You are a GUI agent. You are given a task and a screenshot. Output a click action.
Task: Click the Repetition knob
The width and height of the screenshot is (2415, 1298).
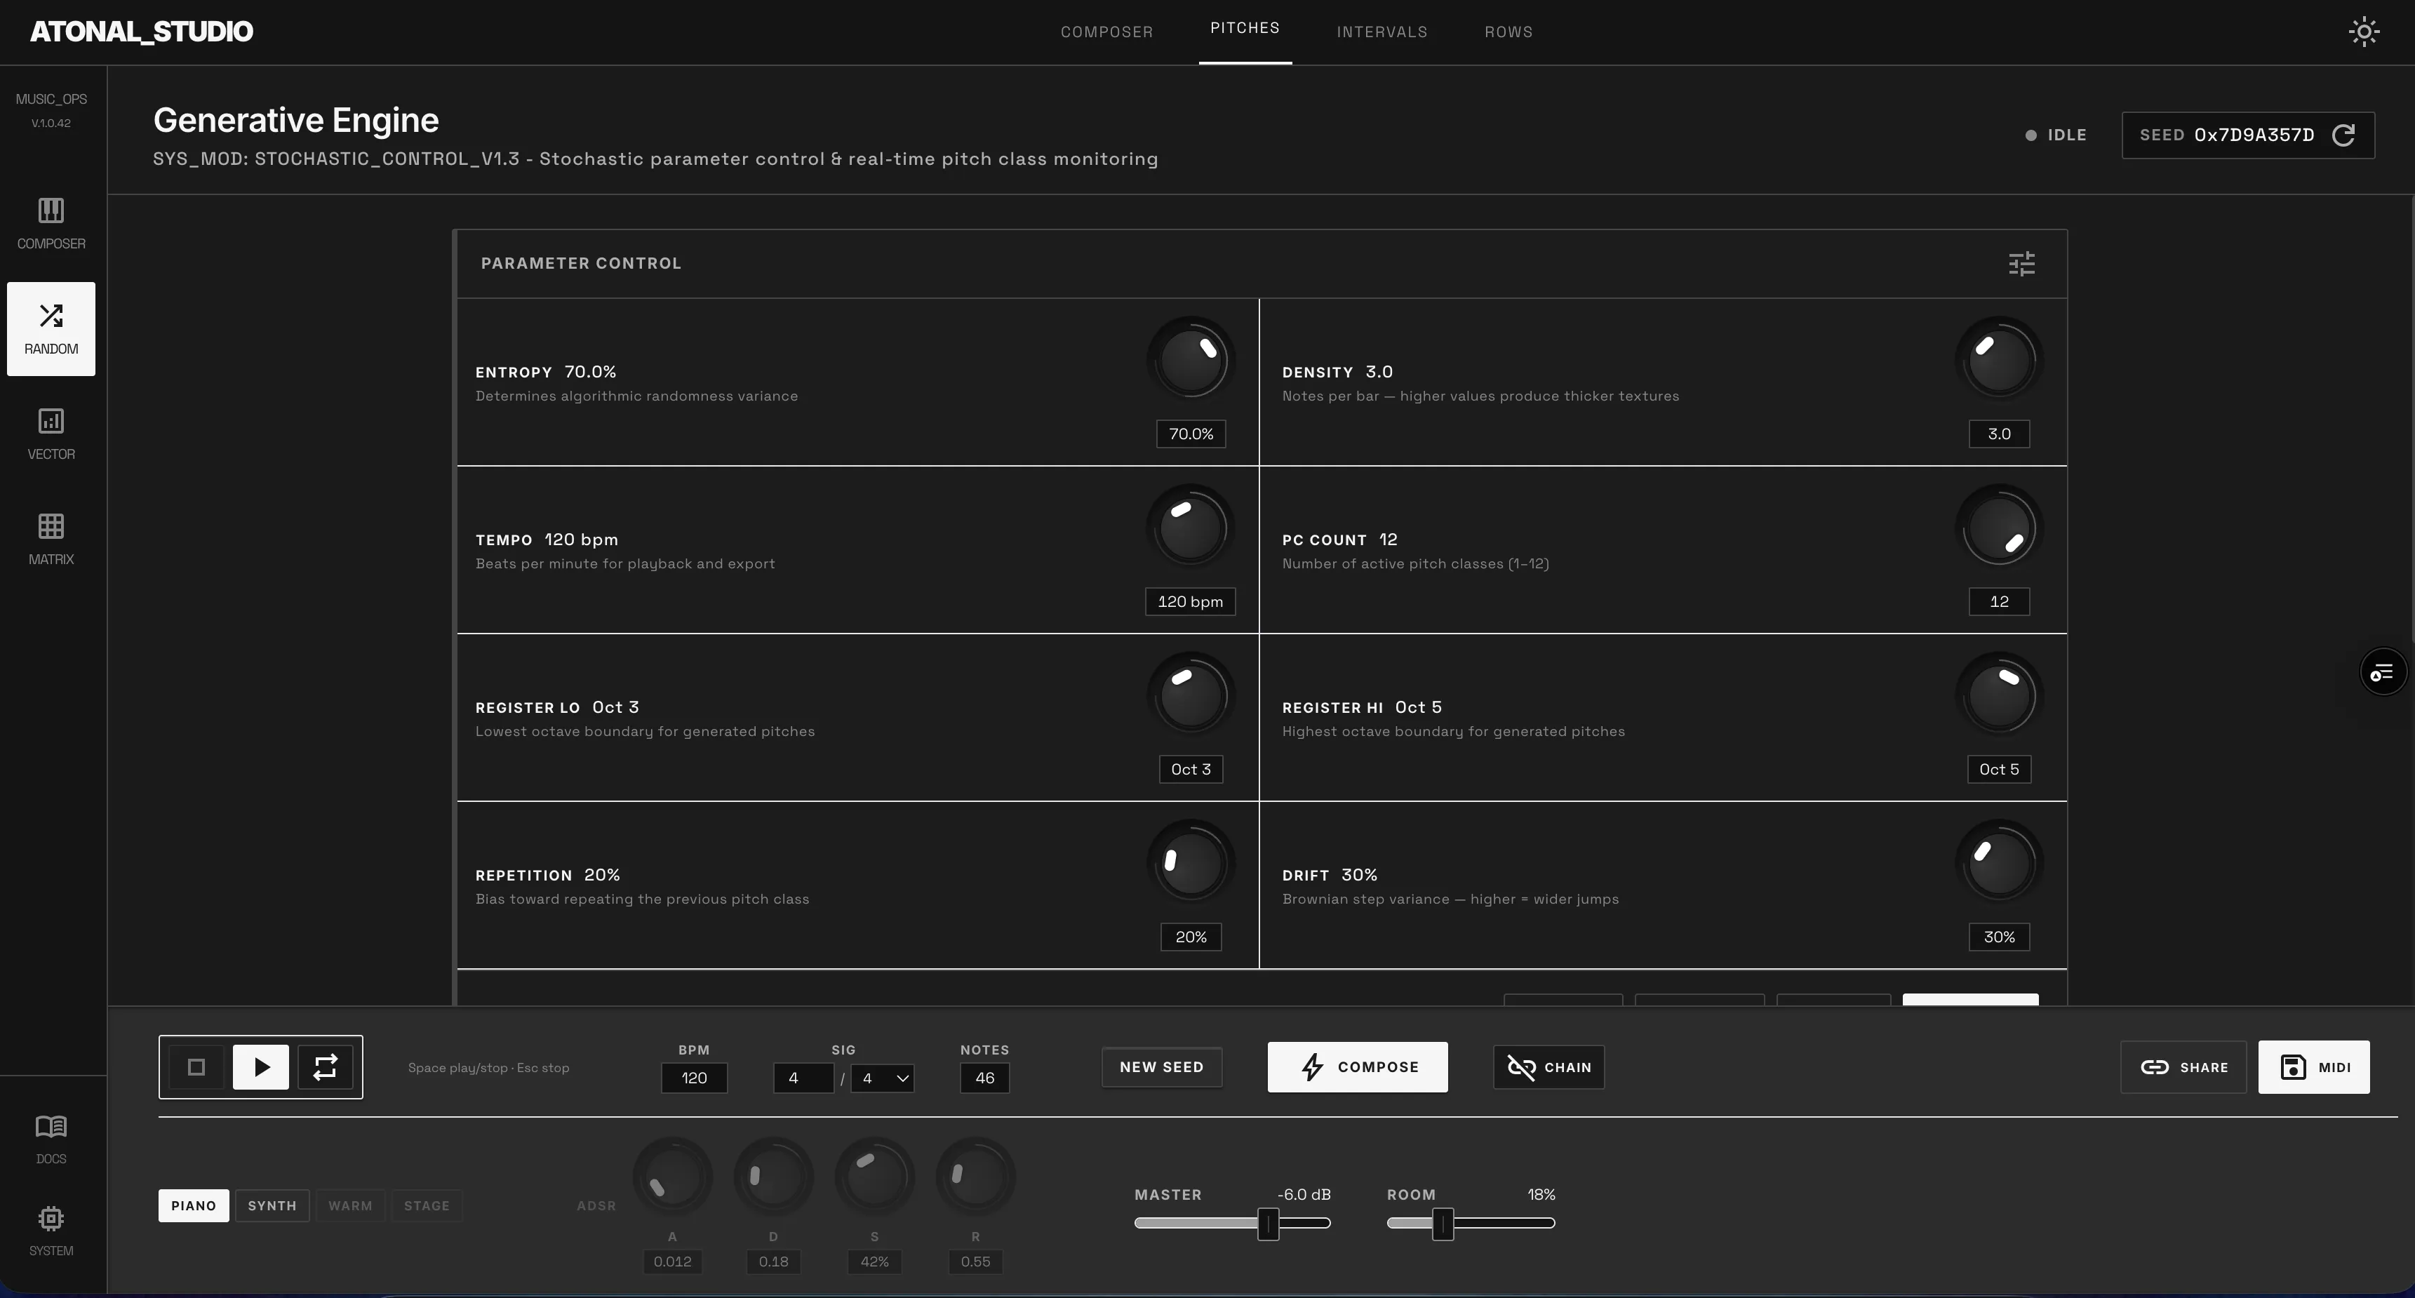1191,863
